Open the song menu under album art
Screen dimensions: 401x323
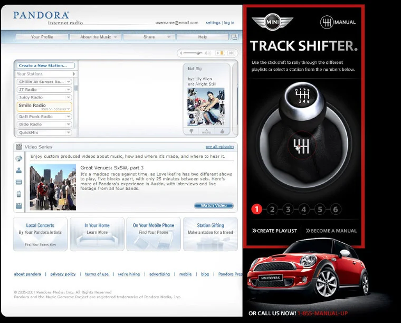[x=206, y=131]
